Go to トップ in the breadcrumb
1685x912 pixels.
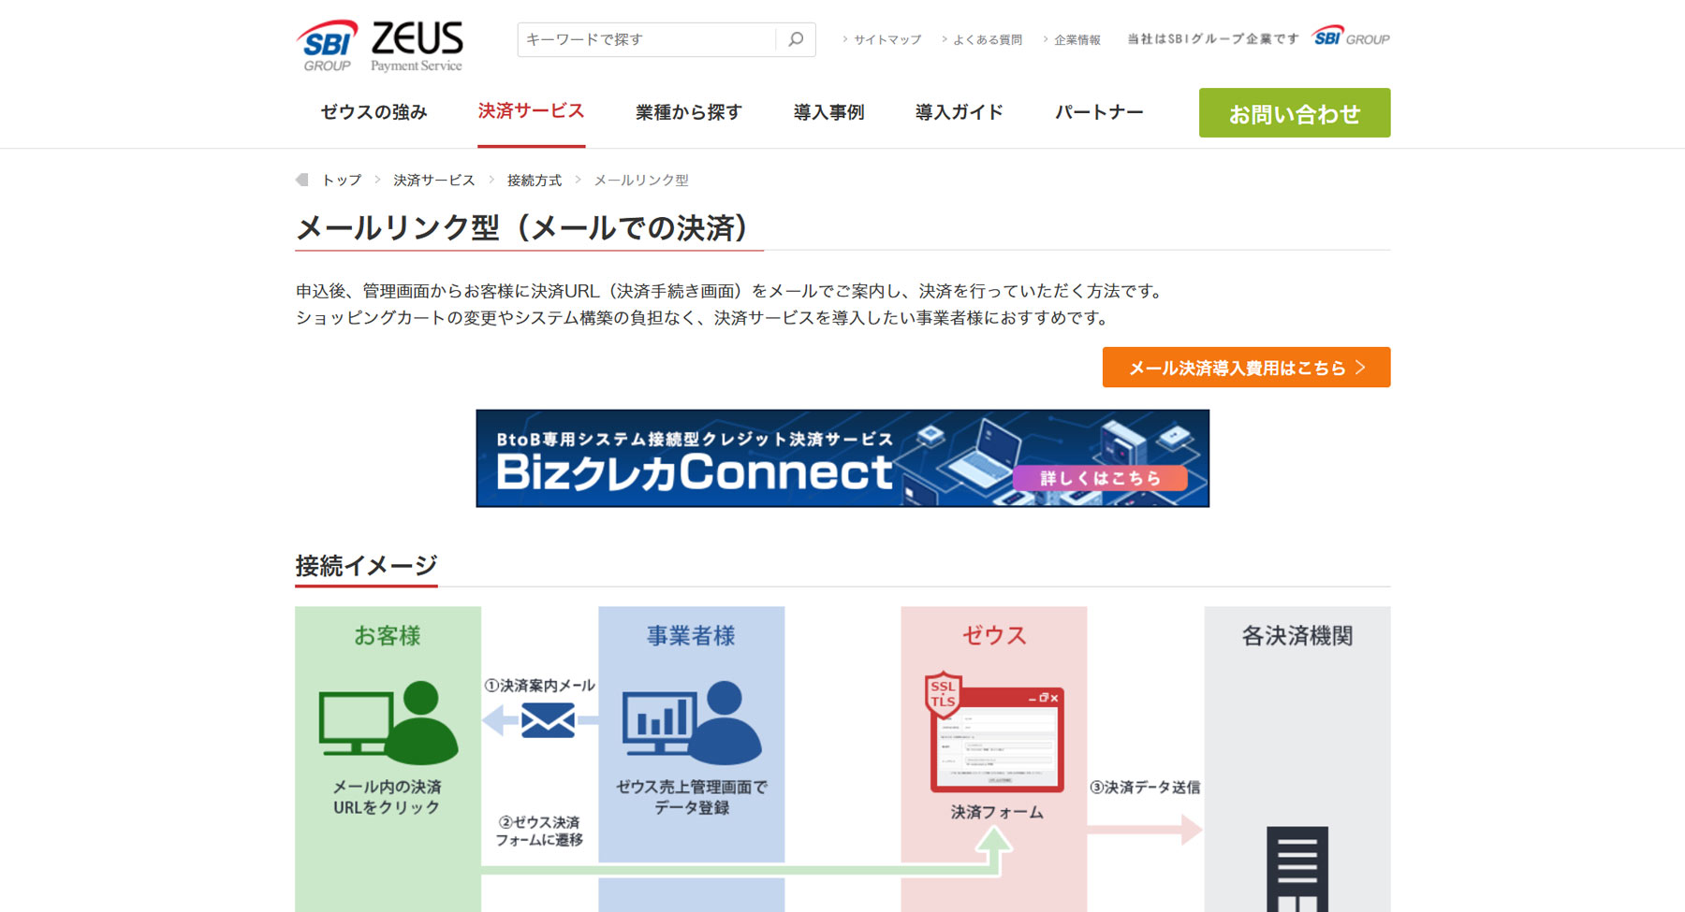pyautogui.click(x=342, y=180)
